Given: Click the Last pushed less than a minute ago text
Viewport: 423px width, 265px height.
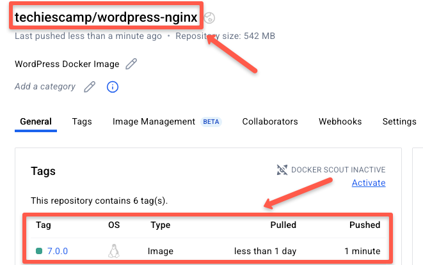Looking at the screenshot, I should click(x=88, y=36).
